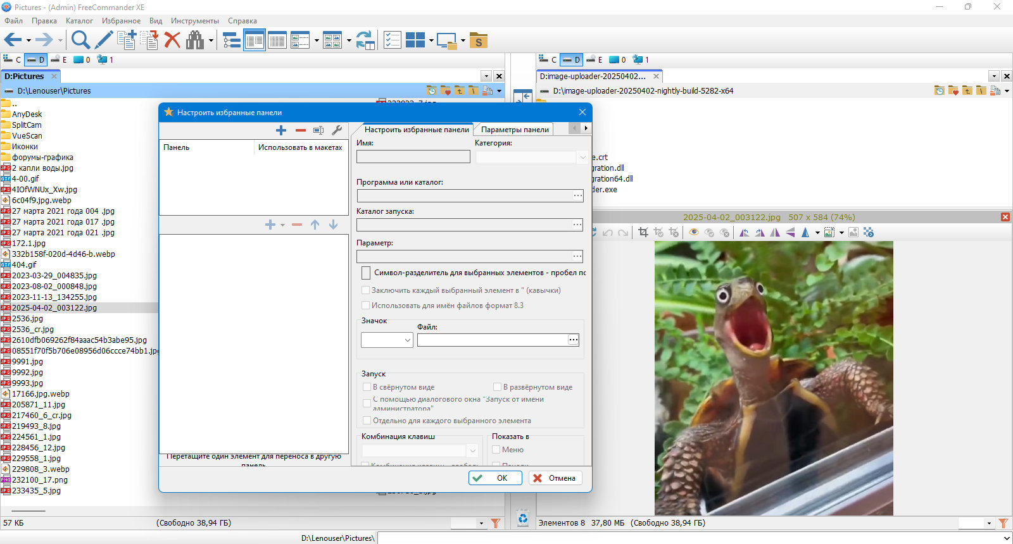The width and height of the screenshot is (1013, 544).
Task: Remove the favorite panel with red minus icon
Action: click(x=301, y=130)
